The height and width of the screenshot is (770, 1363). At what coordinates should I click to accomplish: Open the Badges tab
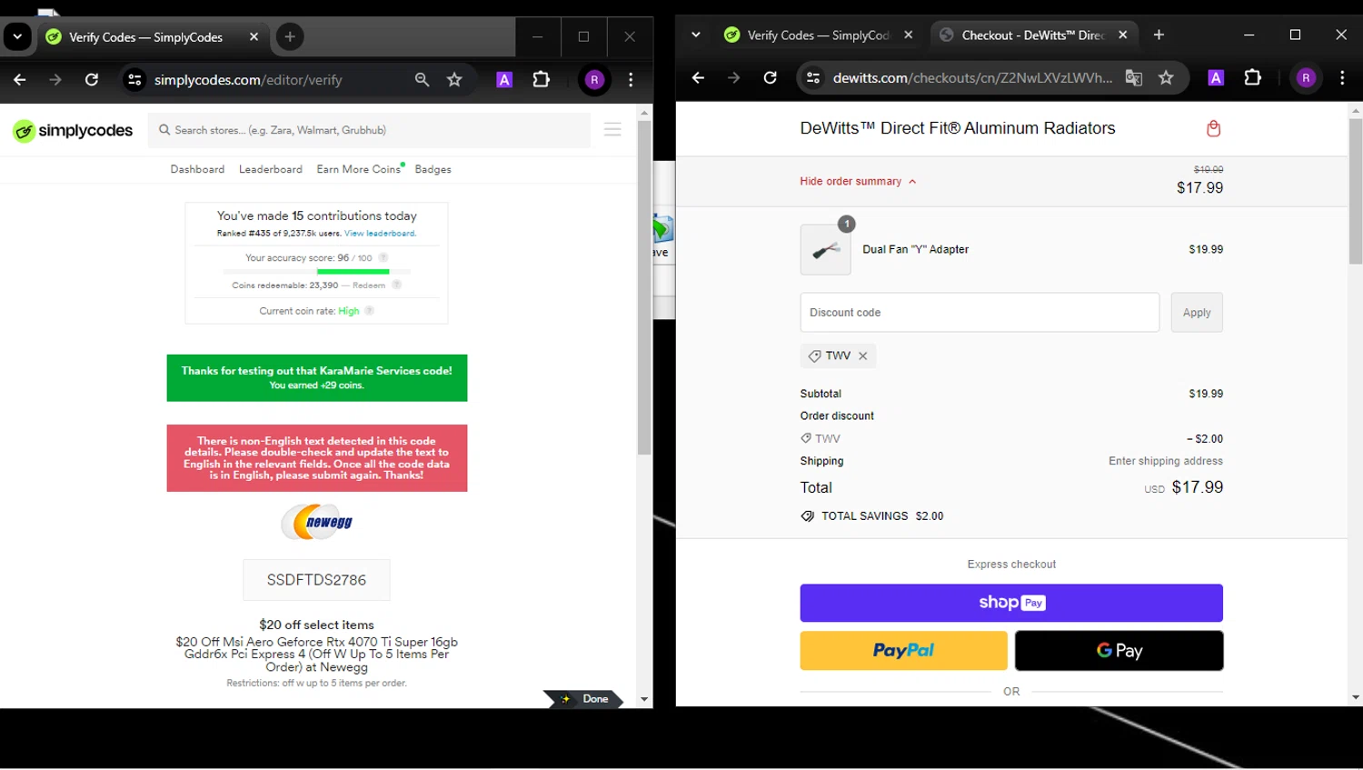[x=433, y=169]
